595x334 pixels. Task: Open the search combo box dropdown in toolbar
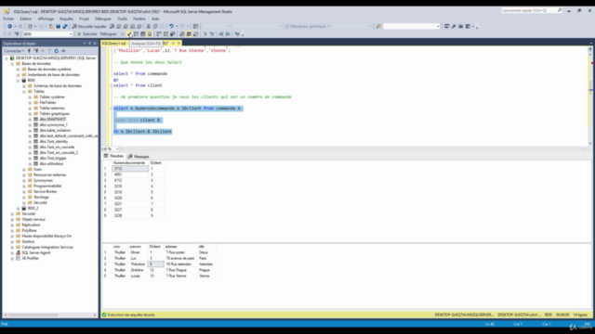438,26
